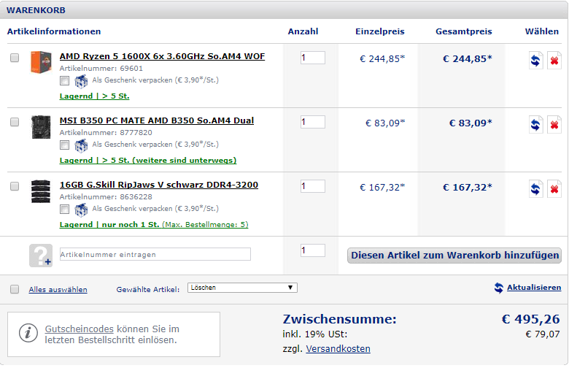This screenshot has height=368, width=569.
Task: Click 'Diesen Artikel zum Warenkorb hinzufügen' button
Action: 454,256
